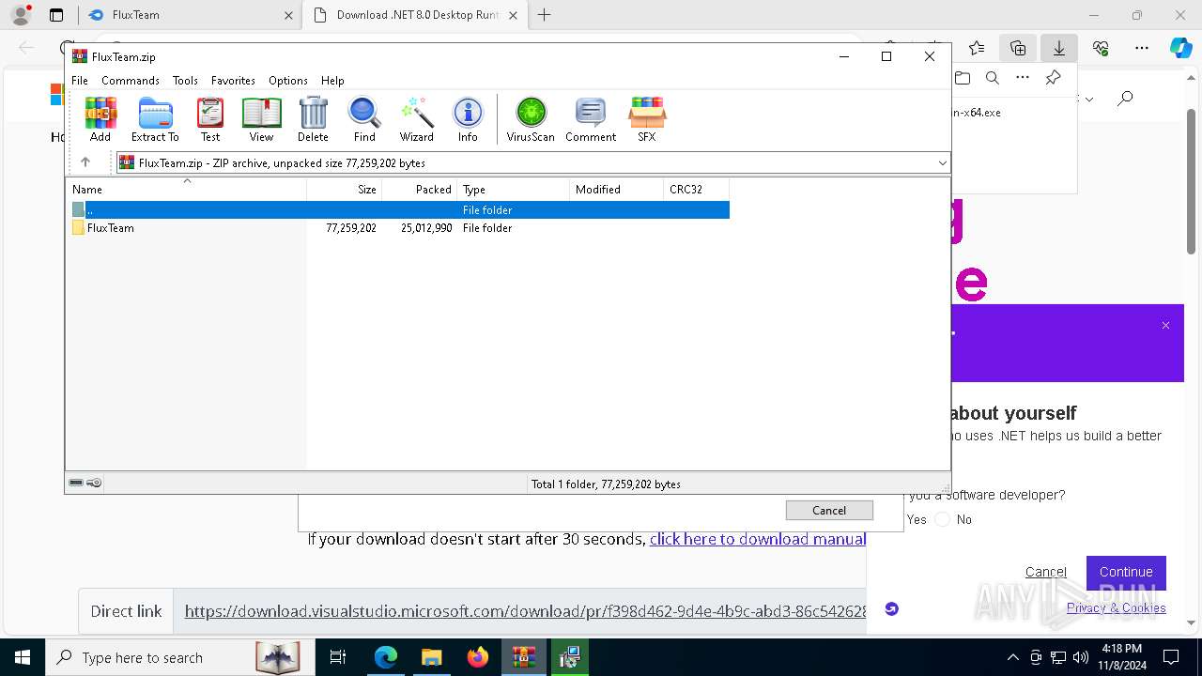Select the No radio button
This screenshot has width=1202, height=676.
(x=943, y=519)
